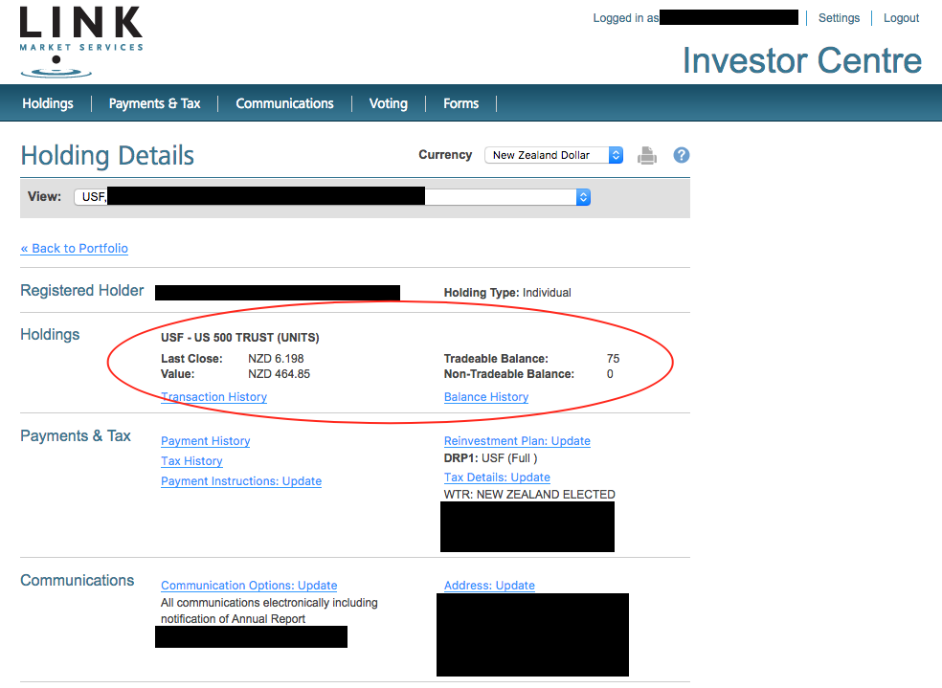This screenshot has width=942, height=688.
Task: View Transaction History
Action: tap(213, 397)
